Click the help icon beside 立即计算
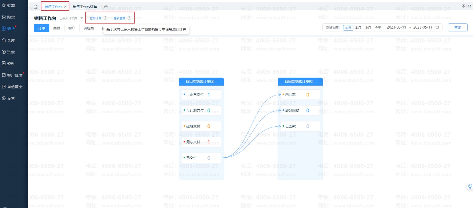This screenshot has height=208, width=473. tap(105, 18)
